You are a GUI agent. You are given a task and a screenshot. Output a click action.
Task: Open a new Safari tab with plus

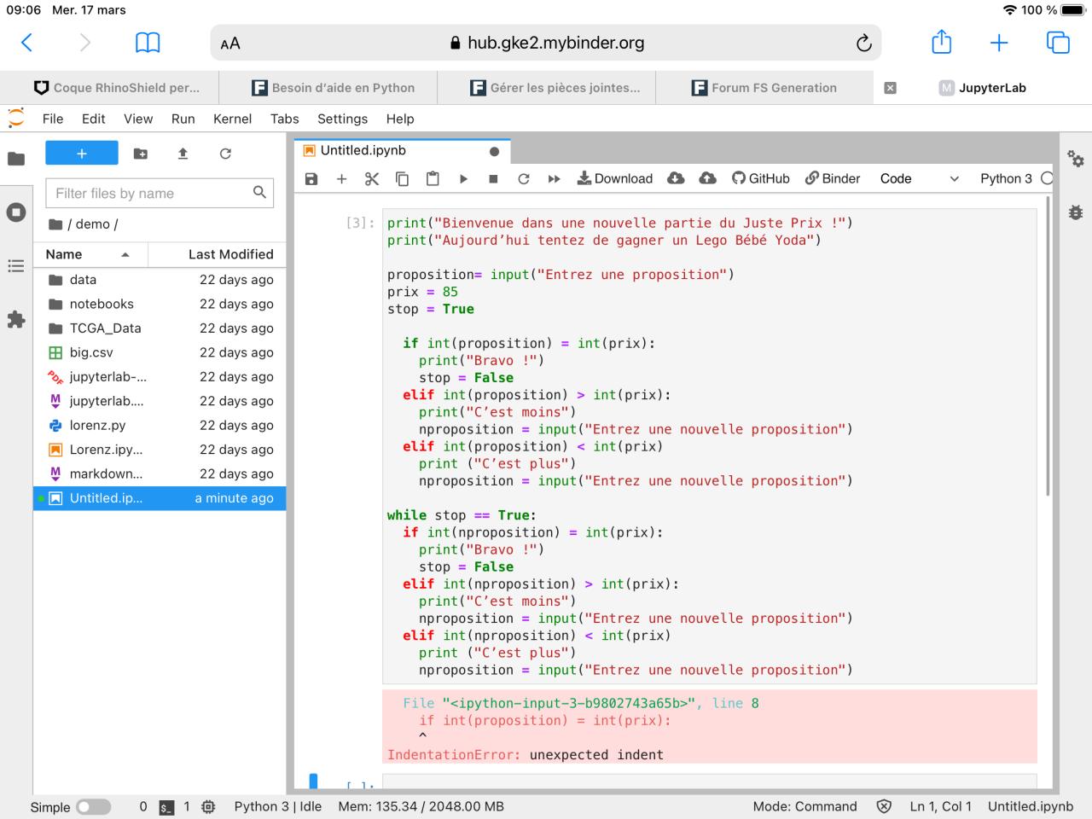click(999, 43)
